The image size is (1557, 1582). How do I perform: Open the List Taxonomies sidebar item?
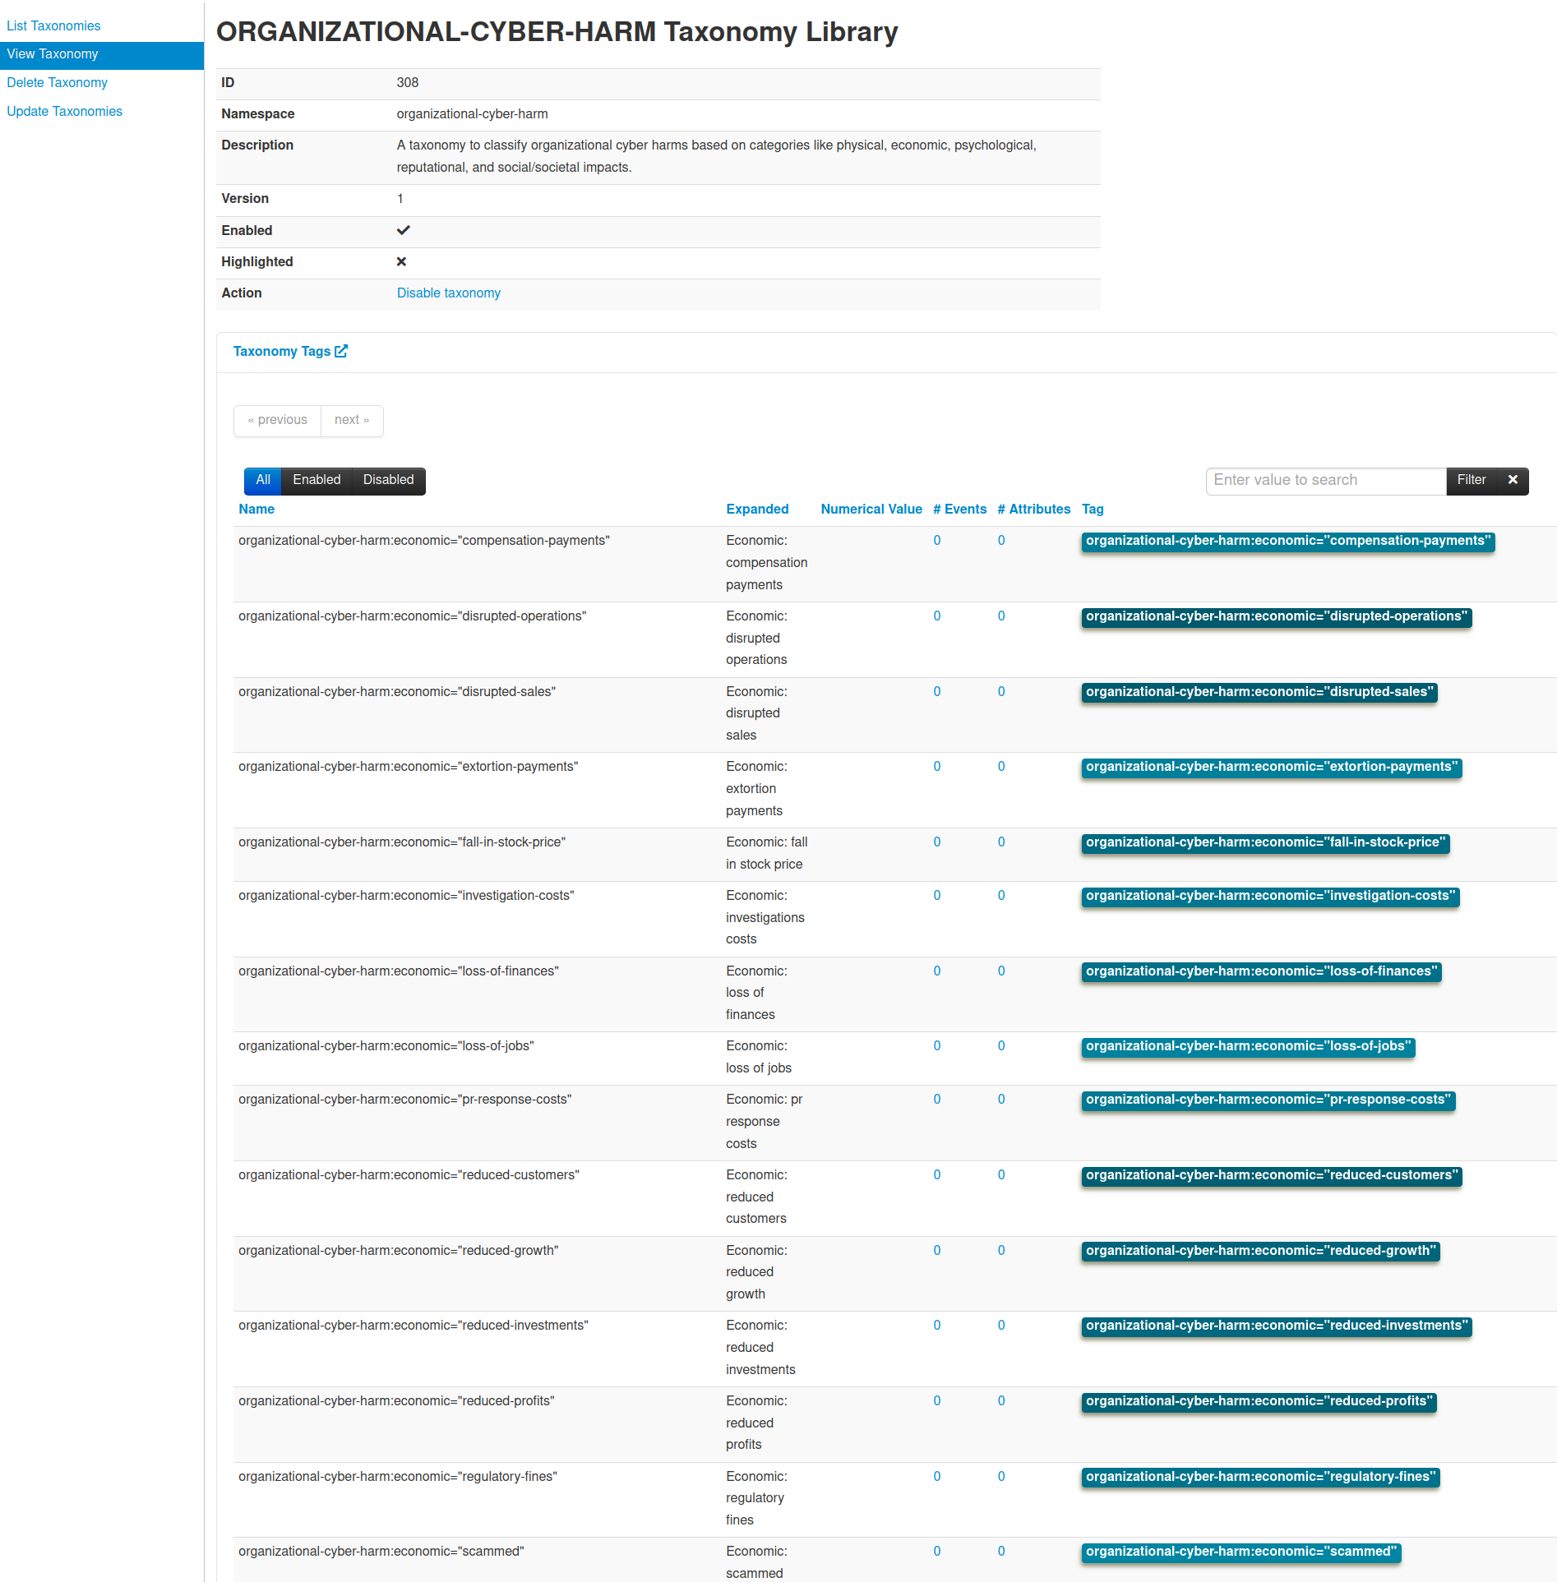[53, 25]
